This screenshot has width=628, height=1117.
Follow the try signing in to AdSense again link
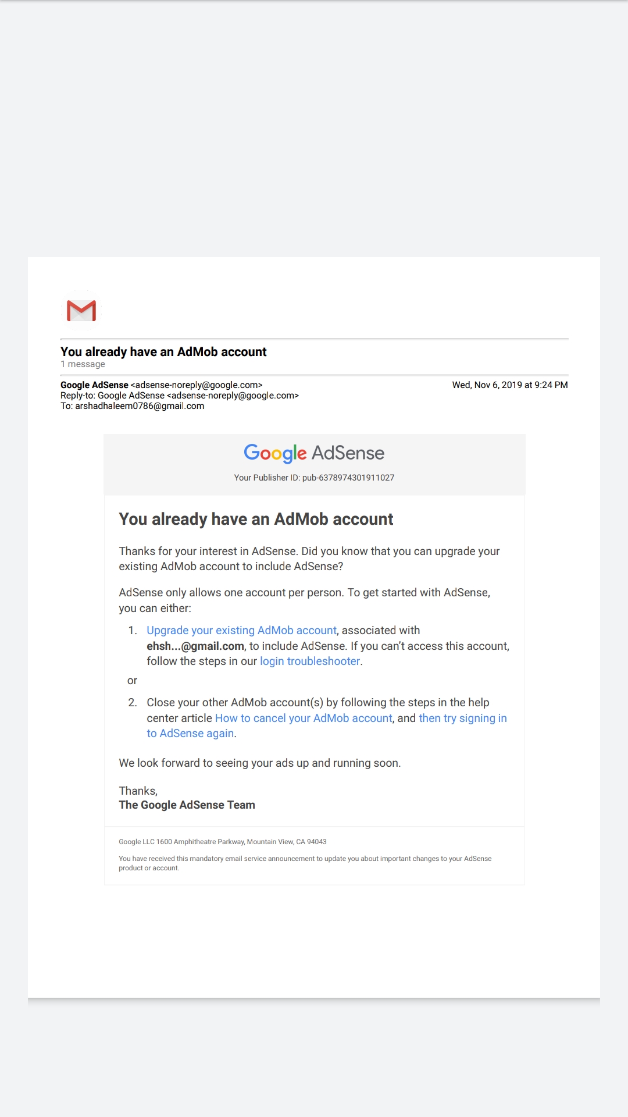click(x=327, y=725)
